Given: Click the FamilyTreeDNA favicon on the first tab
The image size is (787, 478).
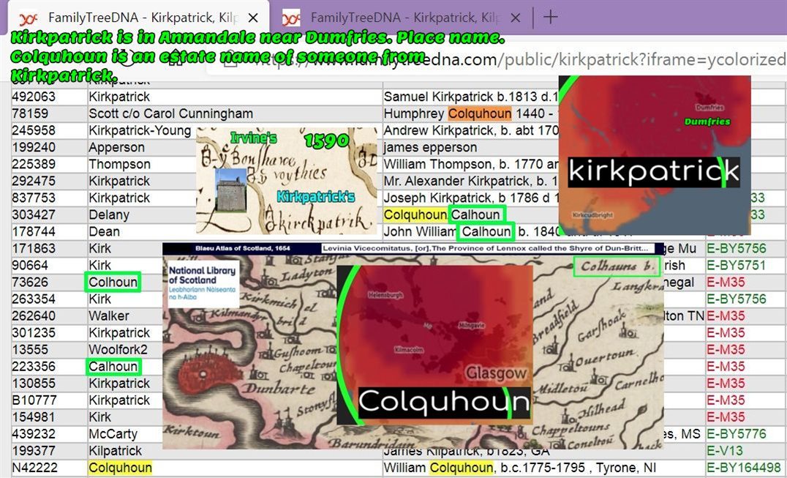Looking at the screenshot, I should [x=28, y=19].
